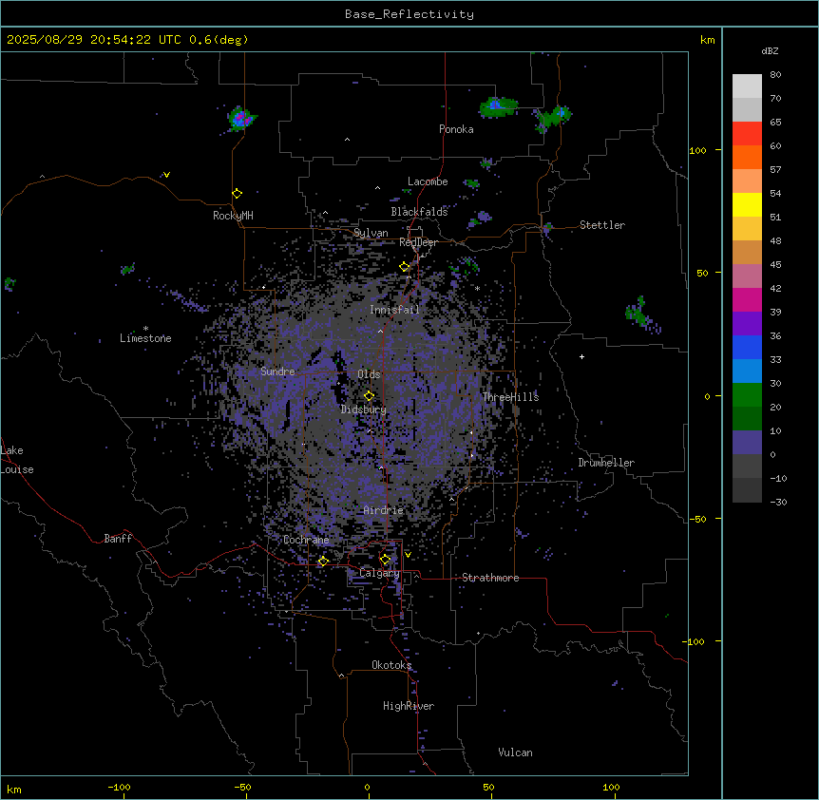Click the ThreeHills city label
819x800 pixels.
pos(510,397)
